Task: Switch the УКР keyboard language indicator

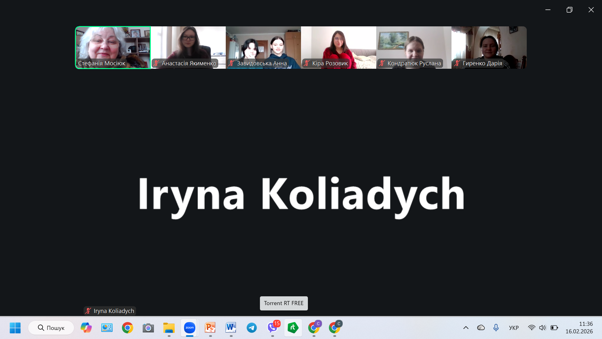Action: [514, 328]
